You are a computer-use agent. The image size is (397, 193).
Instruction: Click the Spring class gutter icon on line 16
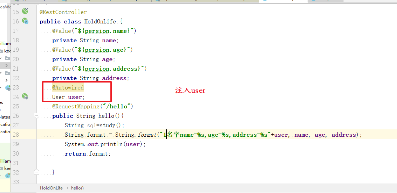[x=25, y=21]
